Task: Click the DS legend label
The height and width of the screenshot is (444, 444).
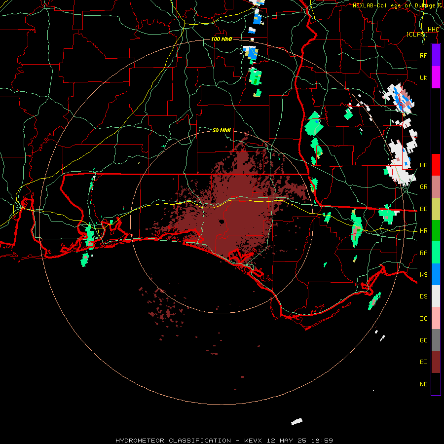Action: tap(423, 296)
